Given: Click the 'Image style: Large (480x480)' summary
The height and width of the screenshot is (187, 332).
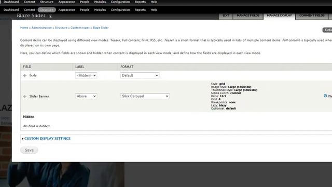Looking at the screenshot, I should point(231,87).
